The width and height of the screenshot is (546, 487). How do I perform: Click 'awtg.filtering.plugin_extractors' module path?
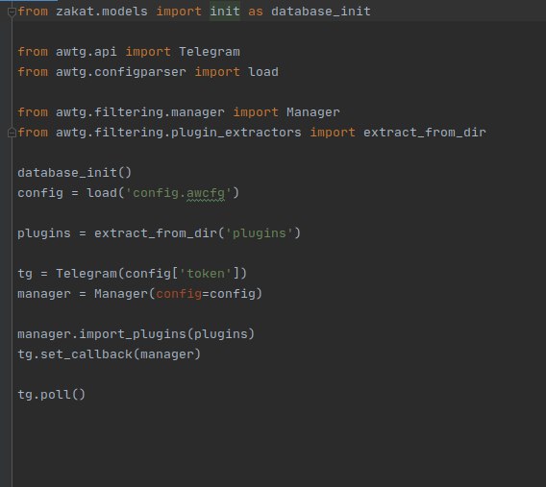pos(178,133)
